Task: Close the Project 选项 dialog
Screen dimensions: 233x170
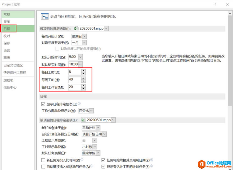Action: point(228,4)
